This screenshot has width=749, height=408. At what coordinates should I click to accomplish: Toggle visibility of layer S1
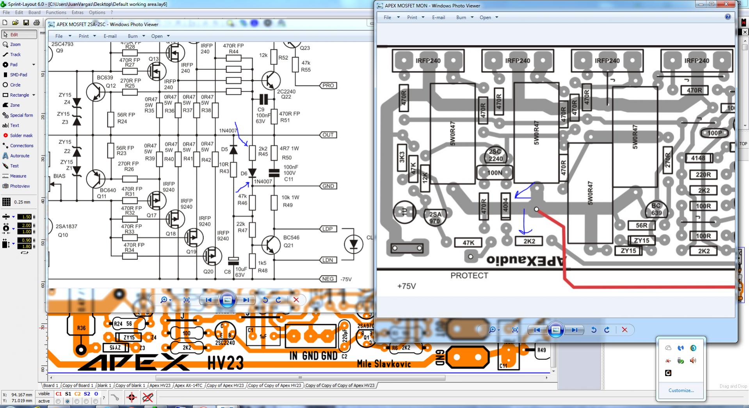68,394
